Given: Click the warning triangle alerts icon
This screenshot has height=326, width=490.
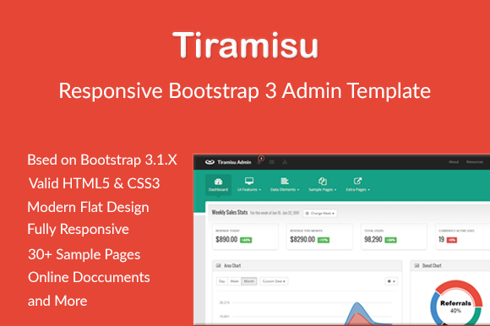Looking at the screenshot, I should [285, 162].
